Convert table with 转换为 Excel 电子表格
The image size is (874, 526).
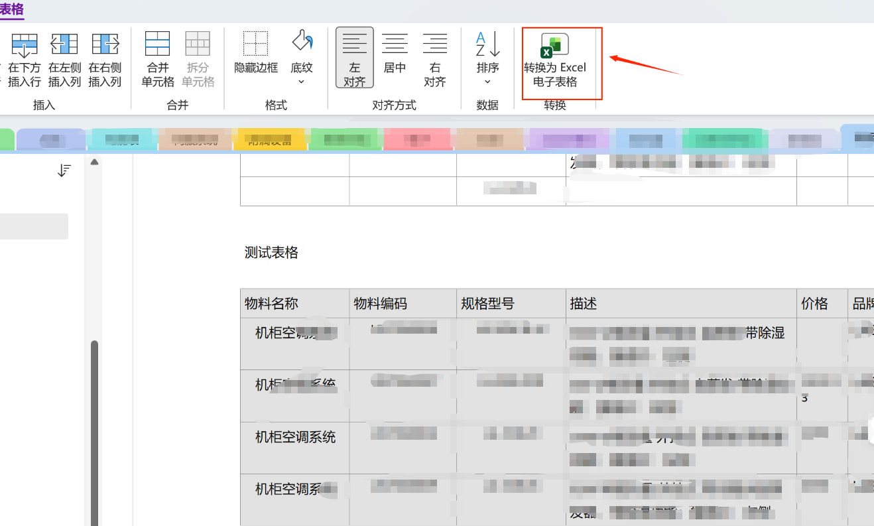point(555,60)
